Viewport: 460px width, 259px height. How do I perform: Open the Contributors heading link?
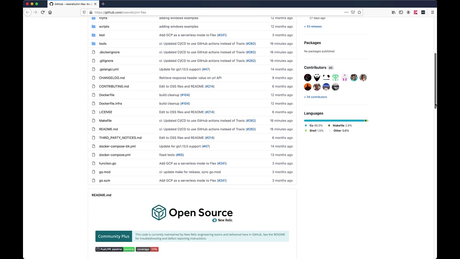[315, 68]
